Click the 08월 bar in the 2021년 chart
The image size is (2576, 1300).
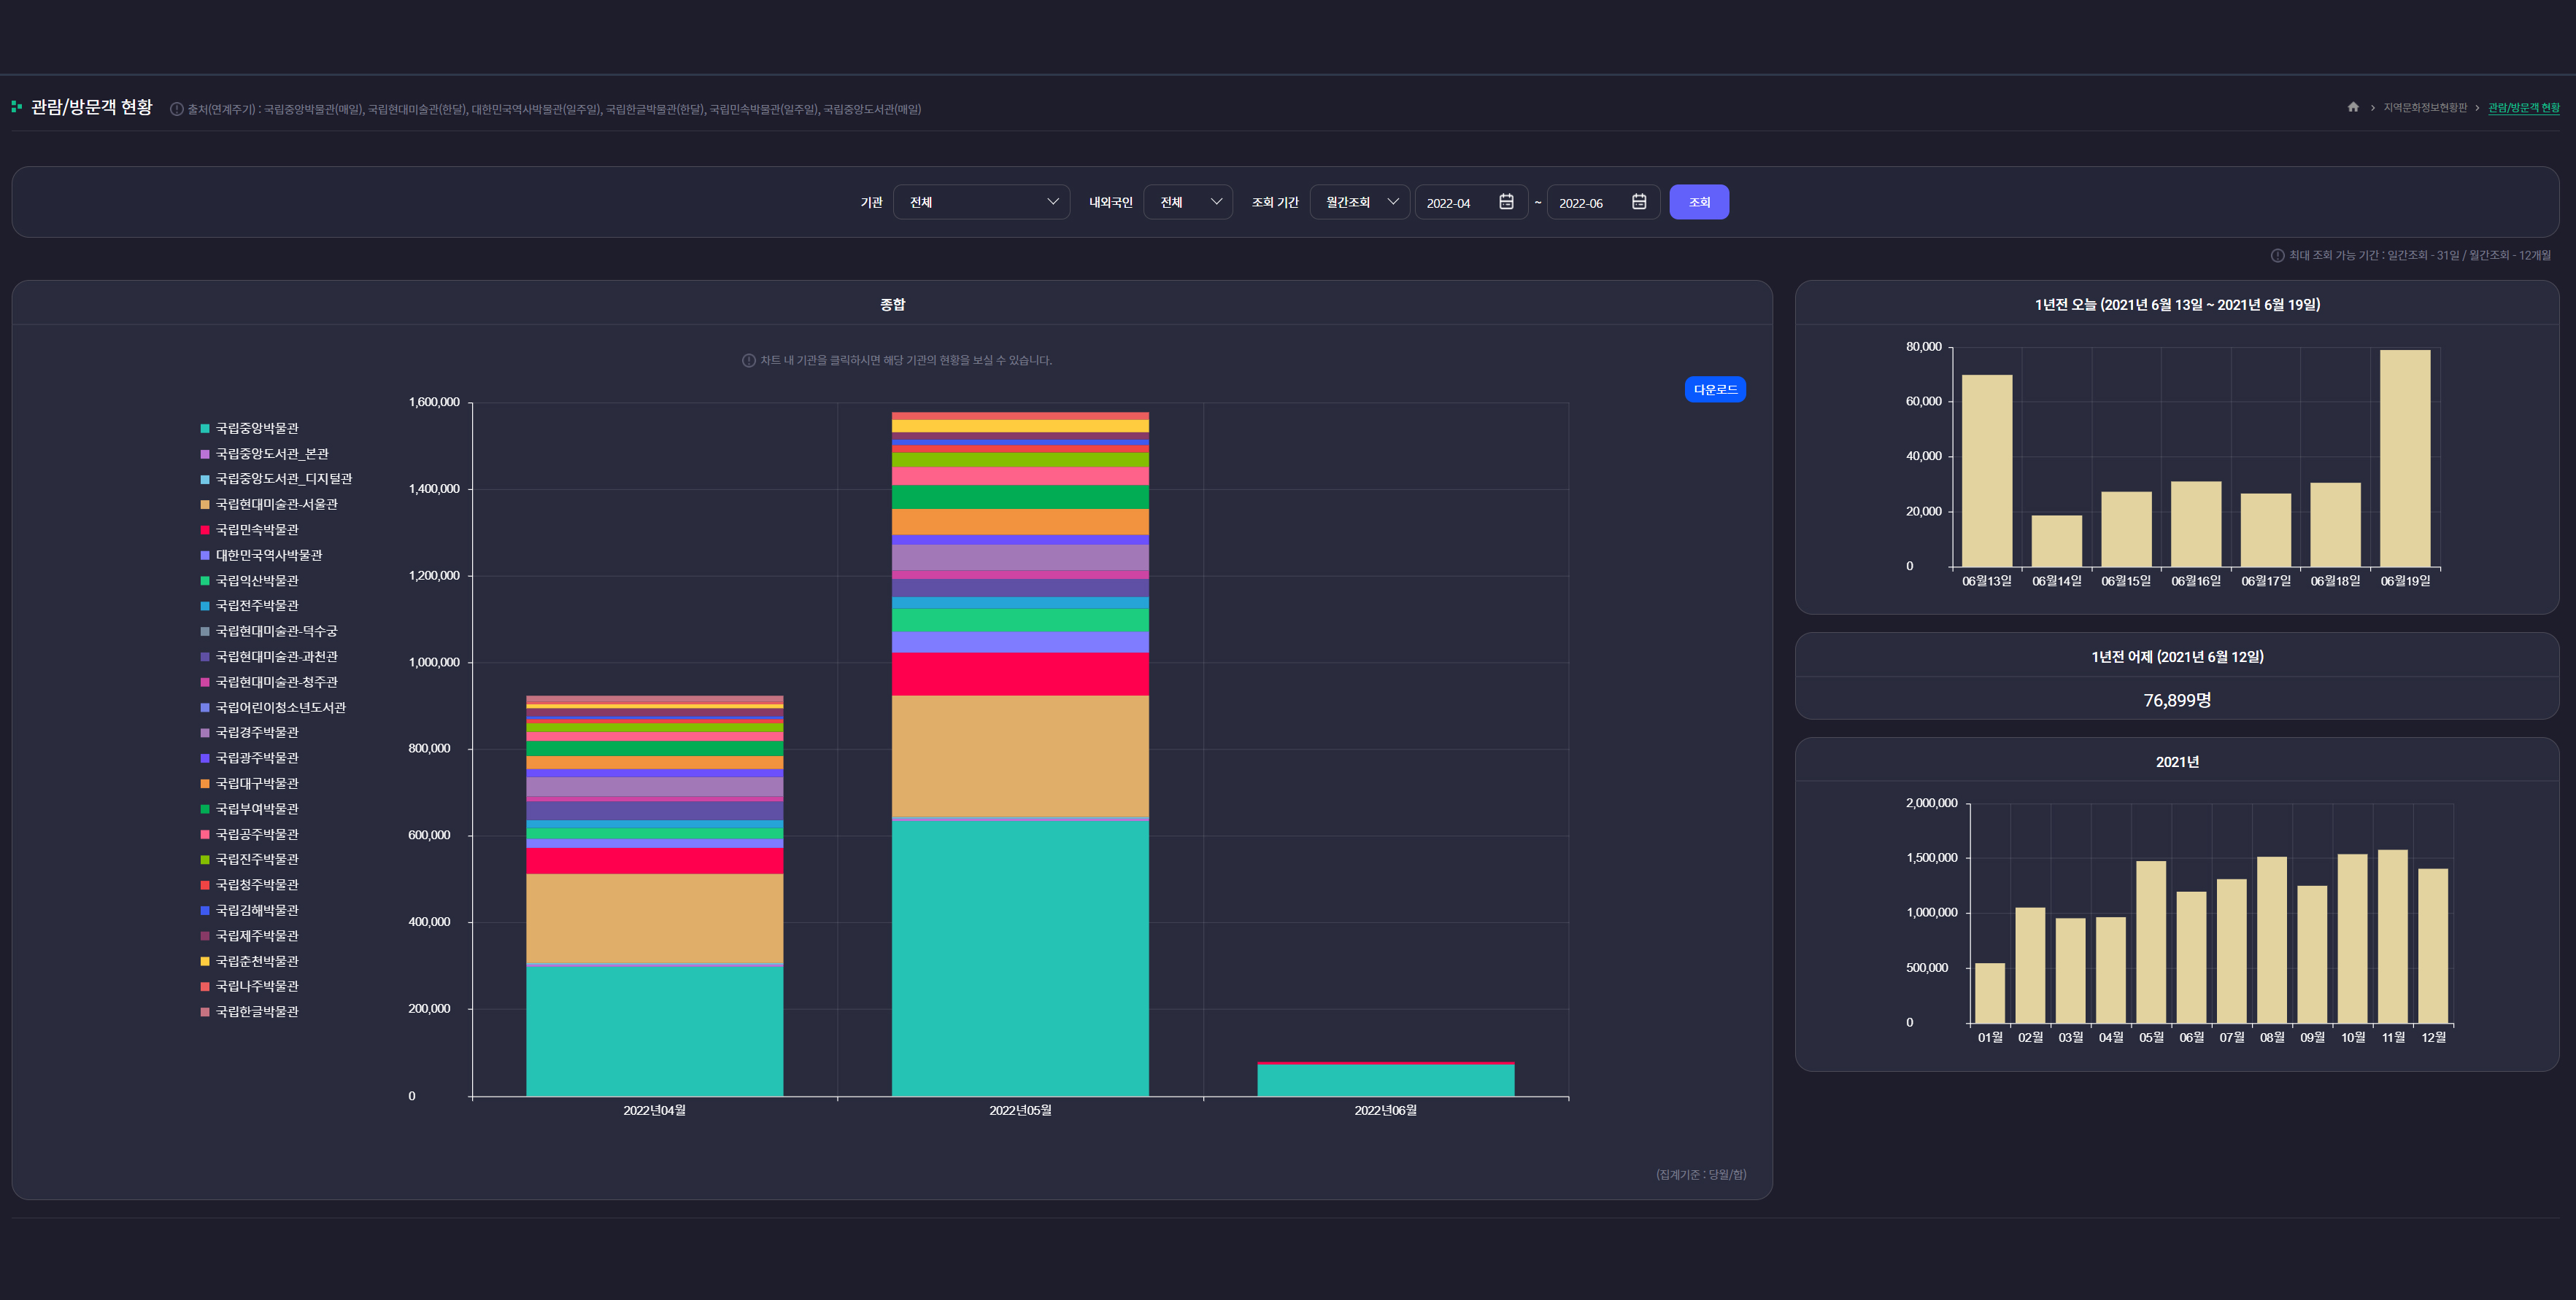tap(2272, 941)
